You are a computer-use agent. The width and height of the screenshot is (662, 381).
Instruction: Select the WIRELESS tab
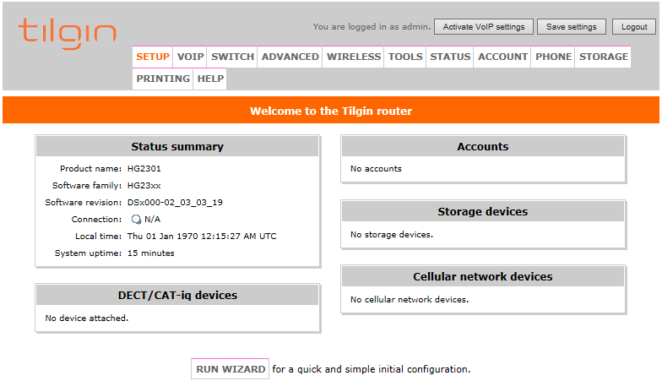pos(353,57)
